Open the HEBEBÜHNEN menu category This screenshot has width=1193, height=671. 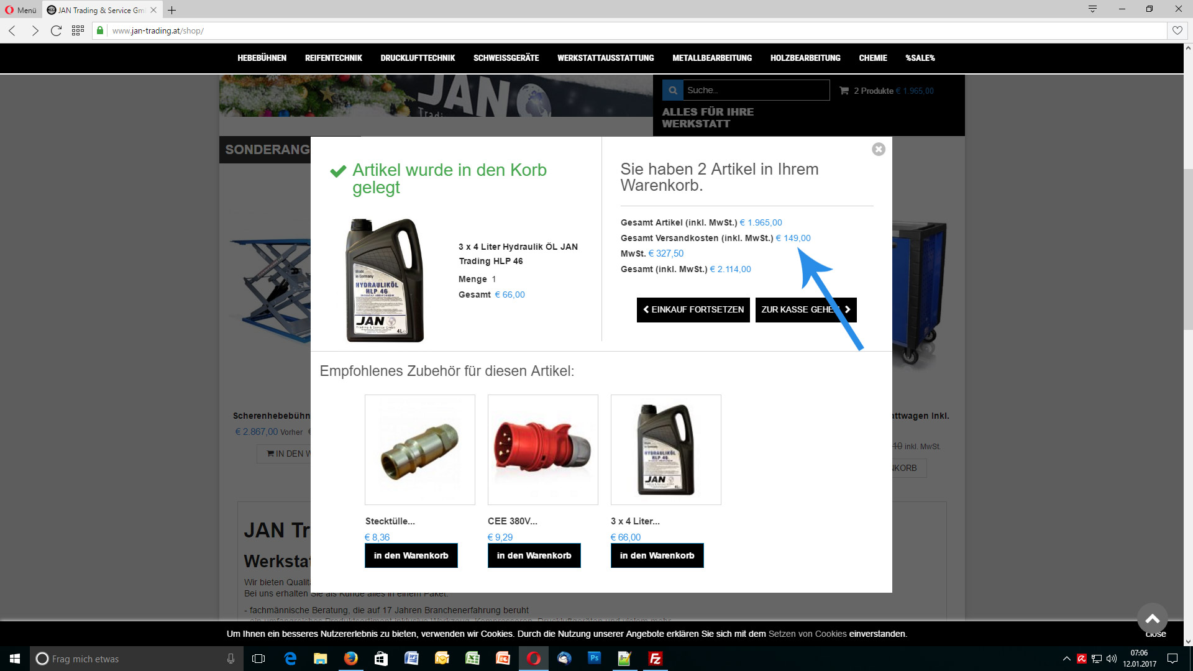pyautogui.click(x=262, y=58)
